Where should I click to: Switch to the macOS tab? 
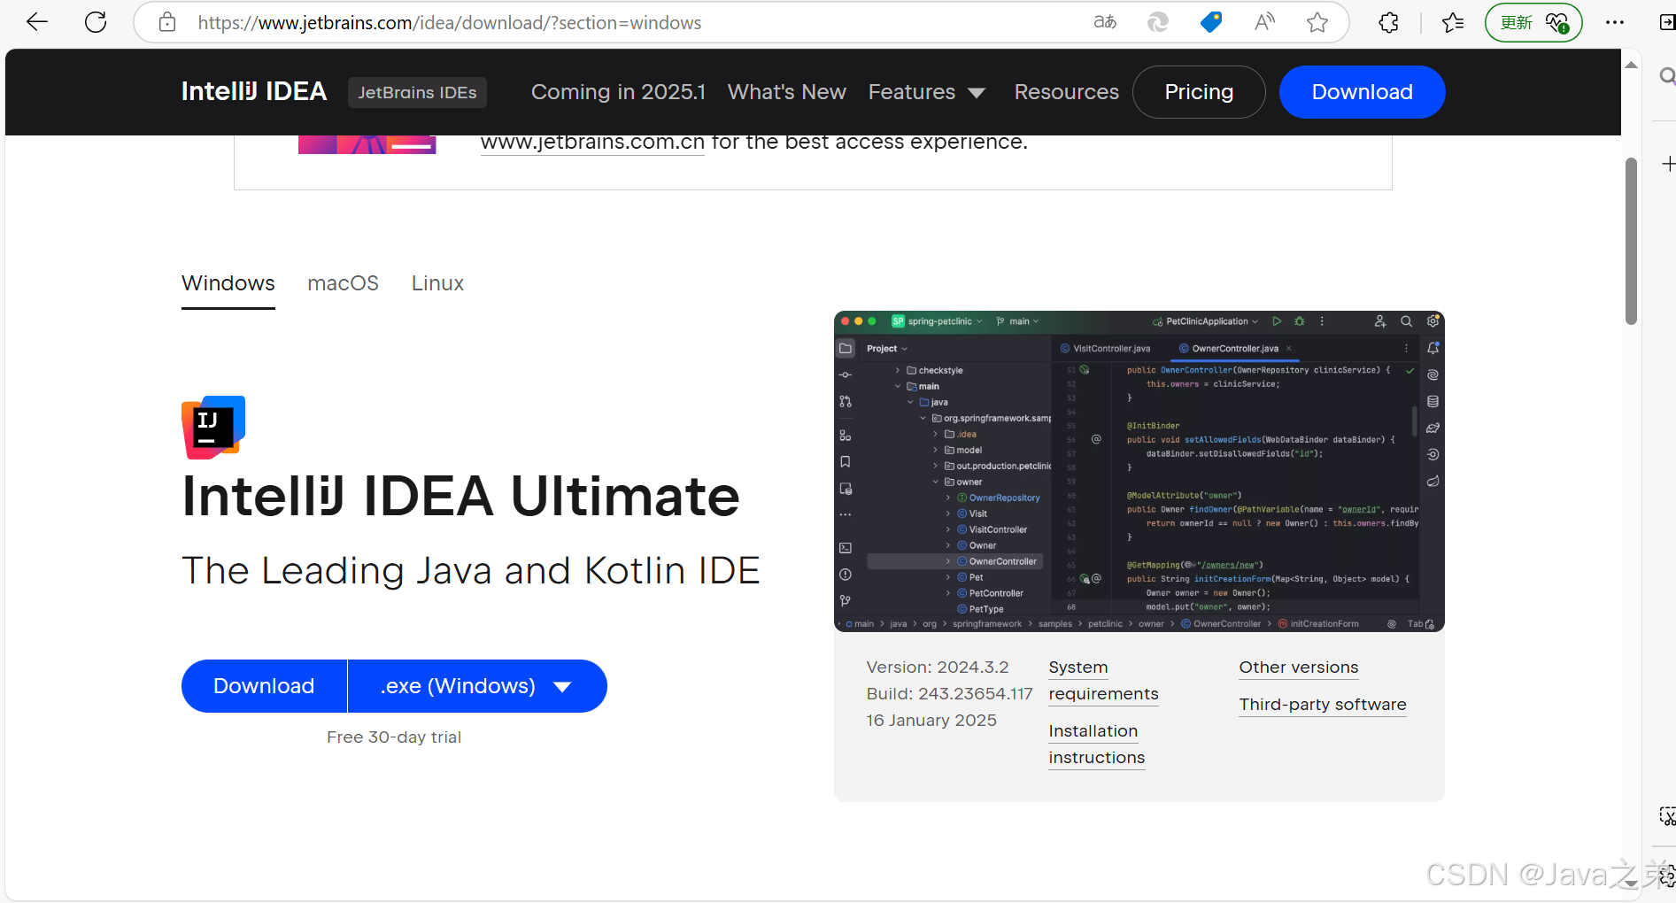[x=343, y=283]
